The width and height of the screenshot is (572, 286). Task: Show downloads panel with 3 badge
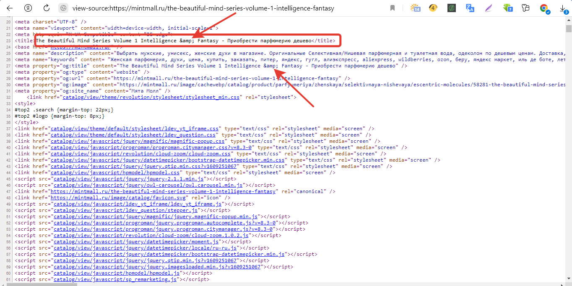point(563,8)
